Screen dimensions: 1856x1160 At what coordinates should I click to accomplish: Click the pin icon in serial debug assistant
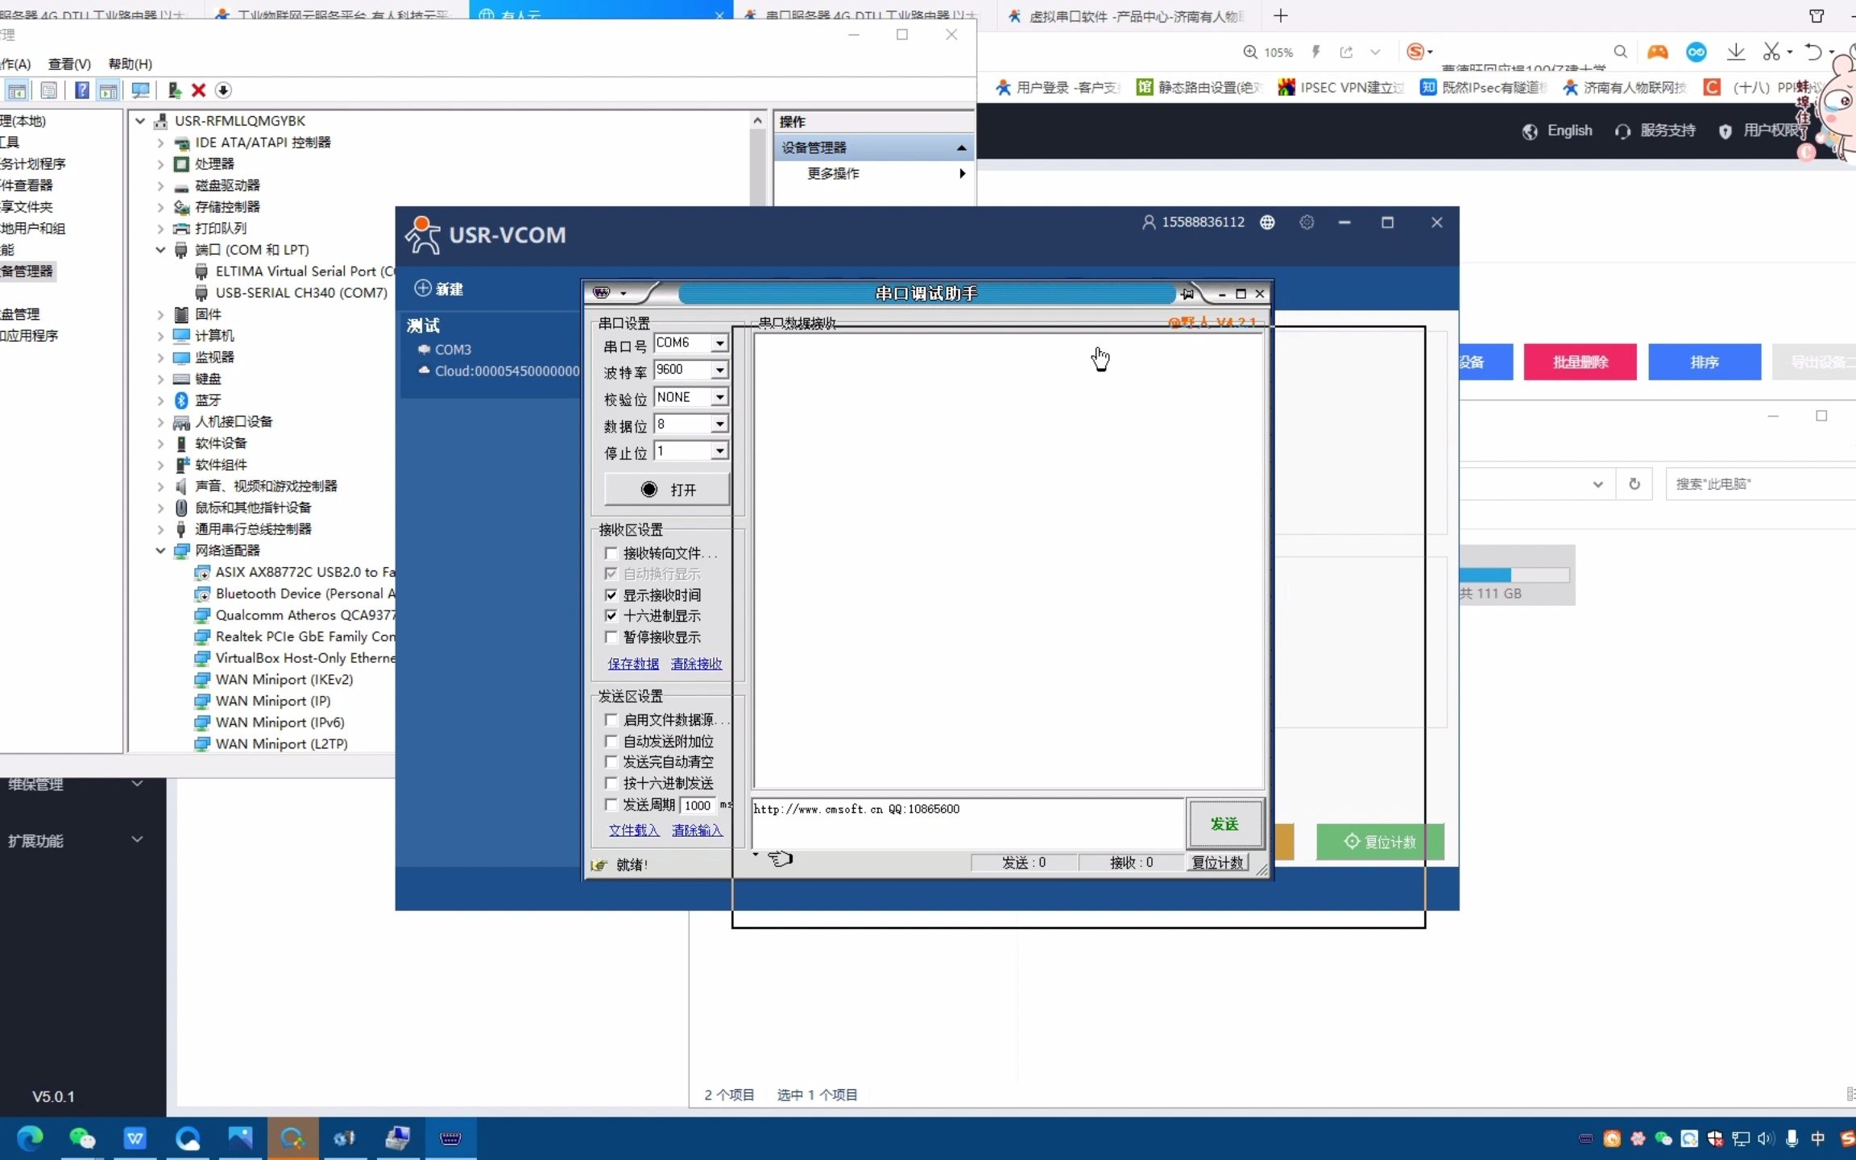coord(1187,294)
